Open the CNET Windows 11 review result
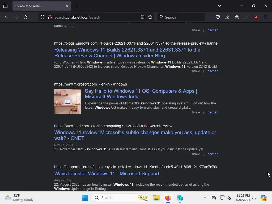 pos(135,135)
